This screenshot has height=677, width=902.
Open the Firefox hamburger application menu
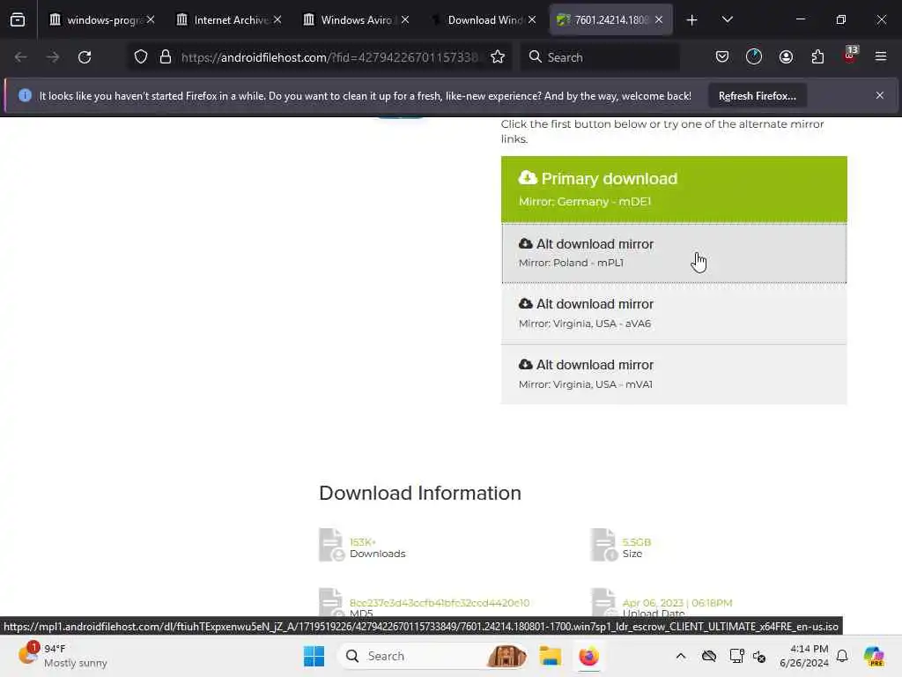coord(881,57)
